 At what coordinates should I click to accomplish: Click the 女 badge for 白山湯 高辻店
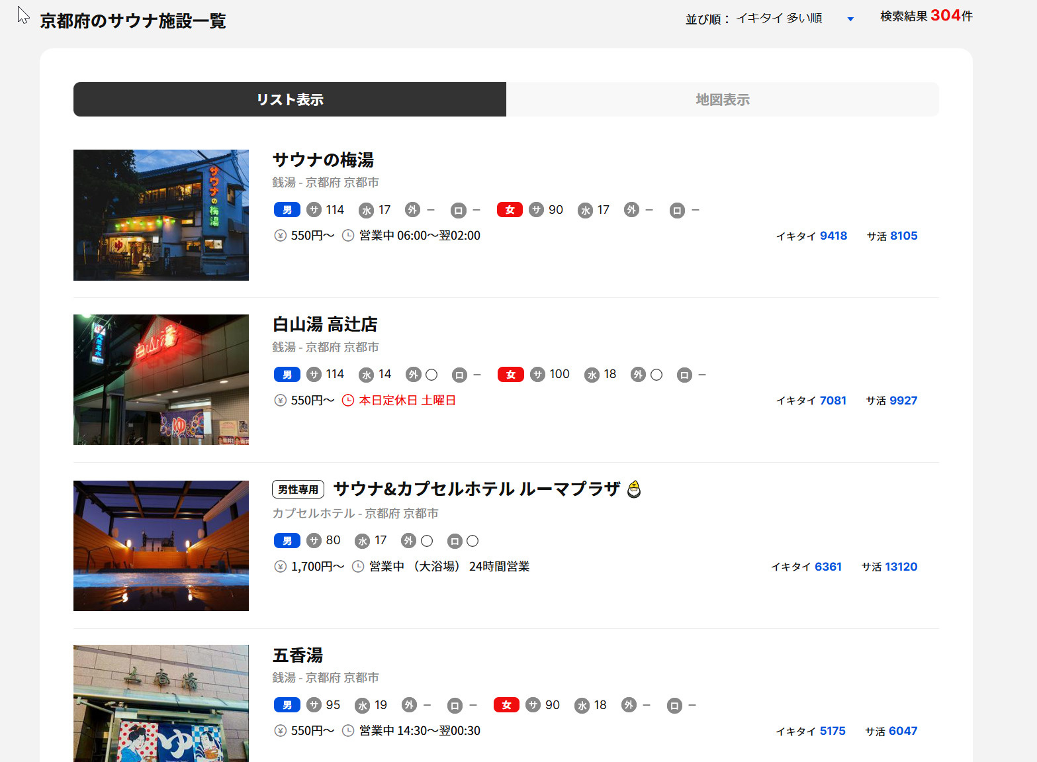pyautogui.click(x=510, y=375)
